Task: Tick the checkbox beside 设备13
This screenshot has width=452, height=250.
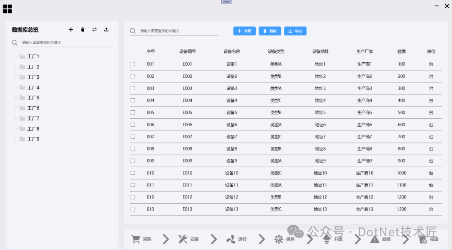Action: tap(133, 209)
